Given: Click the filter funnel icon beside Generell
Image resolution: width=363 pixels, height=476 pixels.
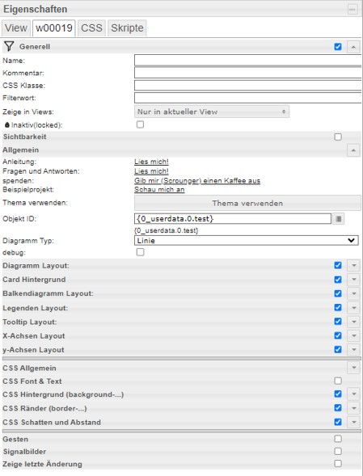Looking at the screenshot, I should click(x=9, y=46).
